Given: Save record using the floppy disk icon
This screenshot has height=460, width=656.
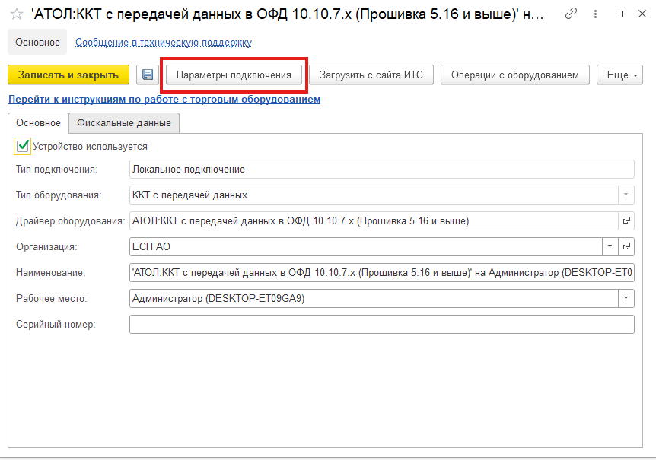Looking at the screenshot, I should 148,75.
